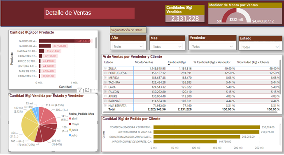Screen dimensions: 284x155
Task: Sort by the Monto Ventas column header
Action: 144,62
